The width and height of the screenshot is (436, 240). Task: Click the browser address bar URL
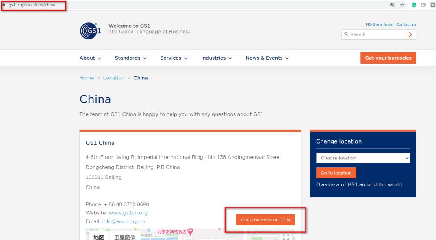[x=32, y=5]
